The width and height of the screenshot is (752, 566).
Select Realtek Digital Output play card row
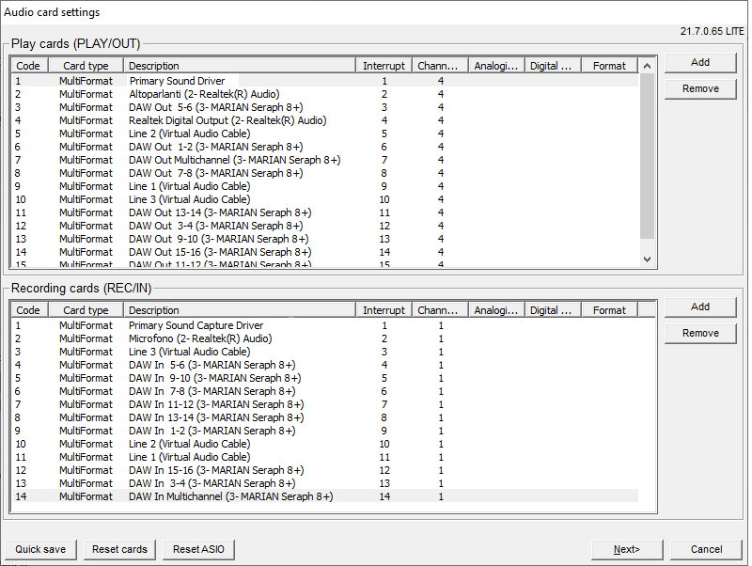227,120
